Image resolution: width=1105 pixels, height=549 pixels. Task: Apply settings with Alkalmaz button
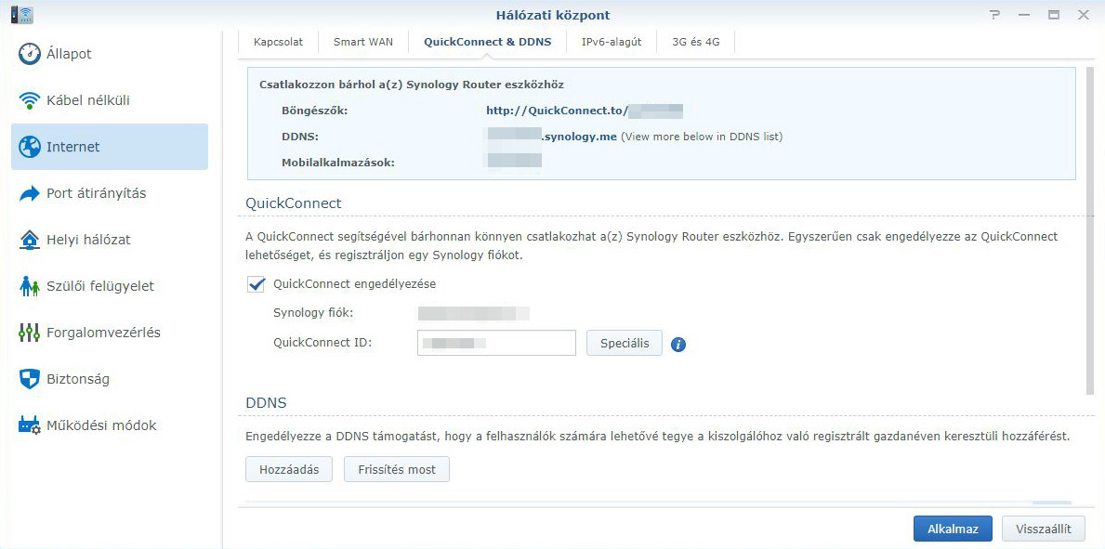[x=953, y=529]
